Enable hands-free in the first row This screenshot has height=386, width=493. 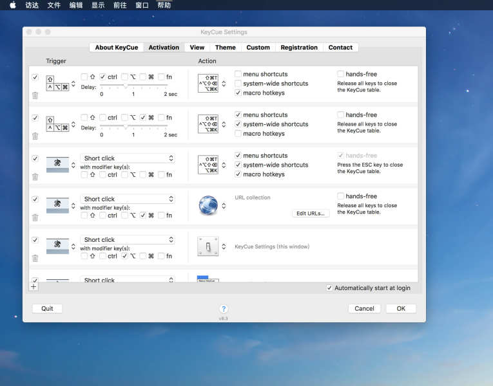341,74
